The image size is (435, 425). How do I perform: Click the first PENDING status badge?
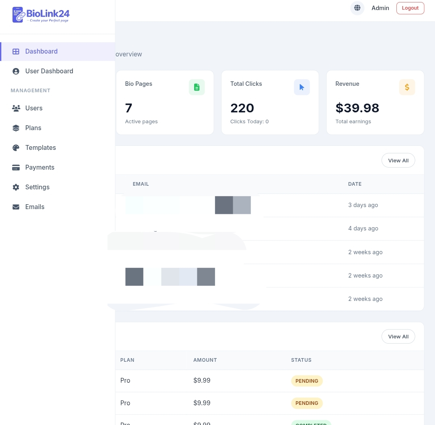[x=307, y=381]
